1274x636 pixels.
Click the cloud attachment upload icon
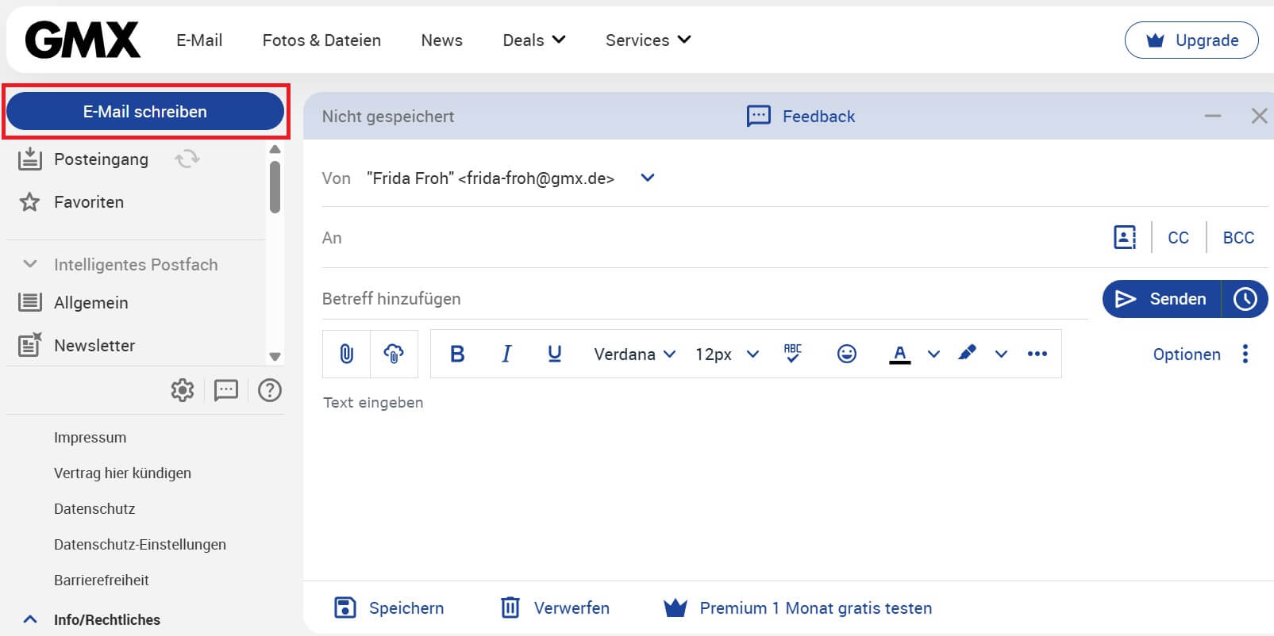coord(394,354)
